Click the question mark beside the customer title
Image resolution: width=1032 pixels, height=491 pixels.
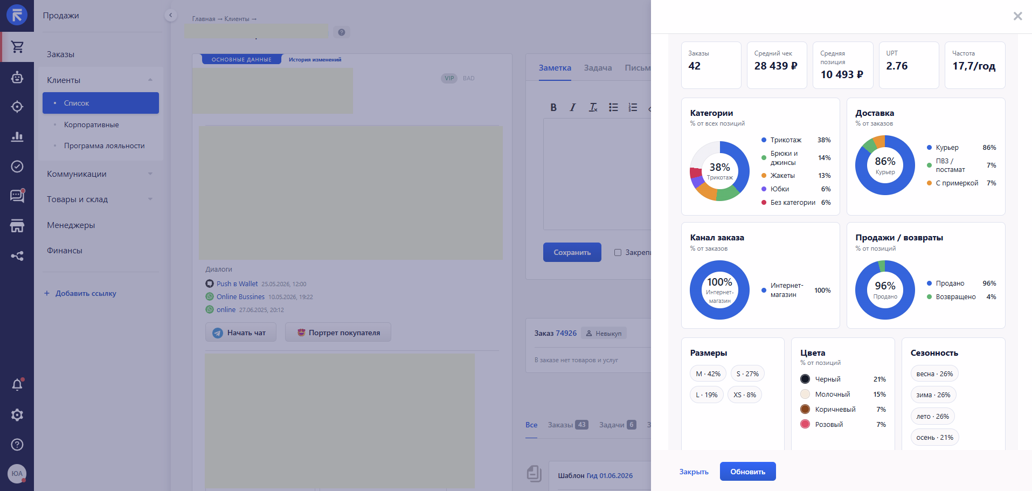coord(342,32)
